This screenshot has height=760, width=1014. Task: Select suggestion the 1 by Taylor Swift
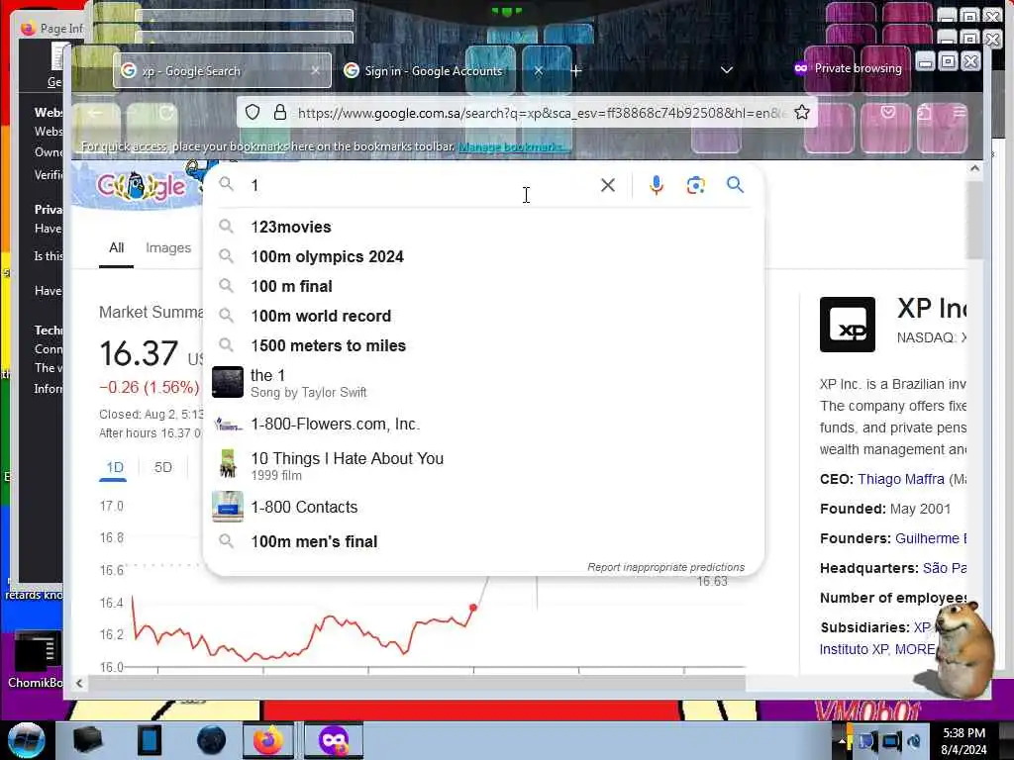tap(483, 383)
